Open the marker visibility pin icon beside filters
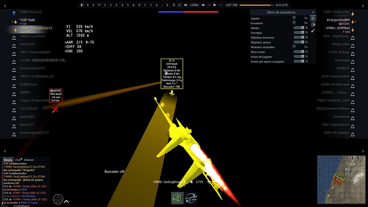The image size is (368, 207). coord(312,19)
